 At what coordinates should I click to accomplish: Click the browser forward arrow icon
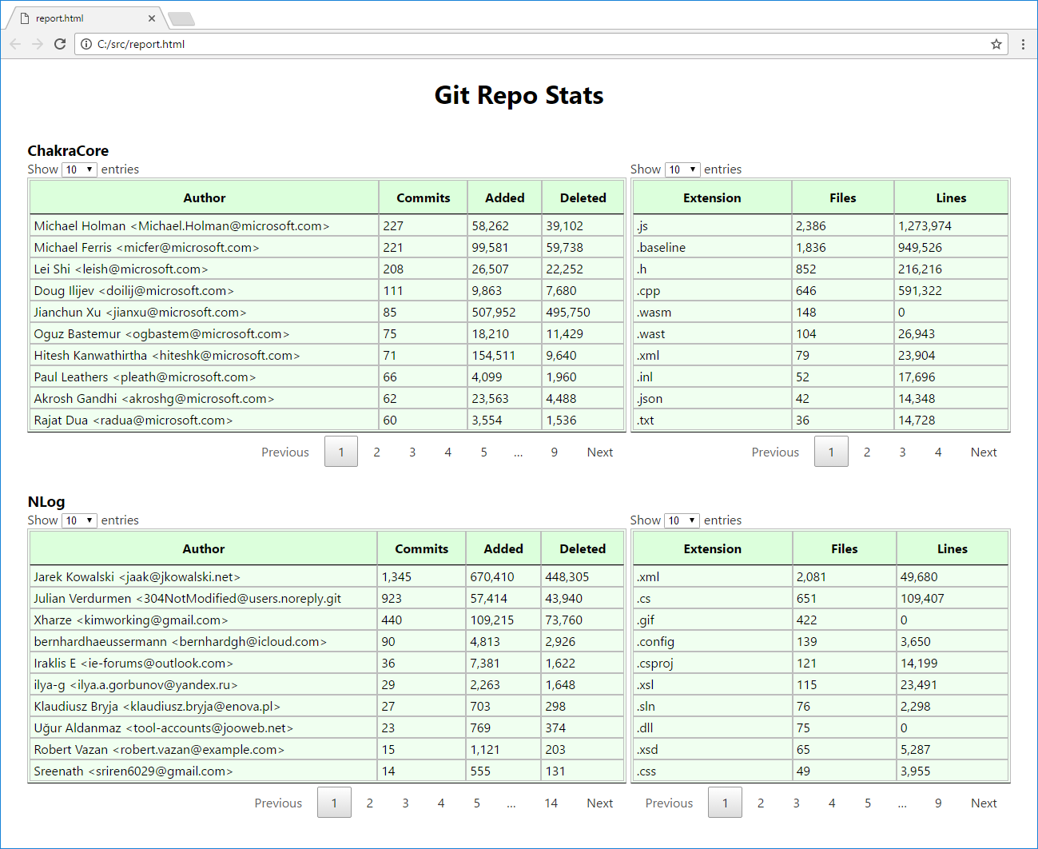(38, 44)
